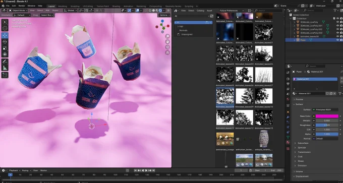343x183 pixels.
Task: Open the Default orientation dropdown
Action: point(22,15)
